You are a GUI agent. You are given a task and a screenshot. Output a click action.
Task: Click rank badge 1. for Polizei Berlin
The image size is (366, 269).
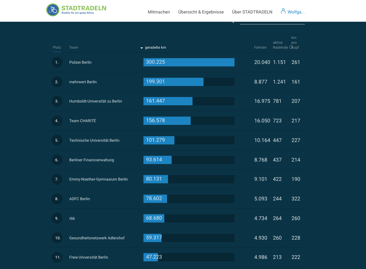(57, 62)
